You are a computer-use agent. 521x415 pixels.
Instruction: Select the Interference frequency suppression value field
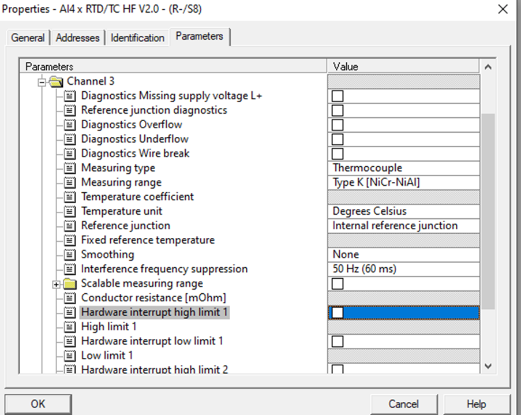click(403, 269)
